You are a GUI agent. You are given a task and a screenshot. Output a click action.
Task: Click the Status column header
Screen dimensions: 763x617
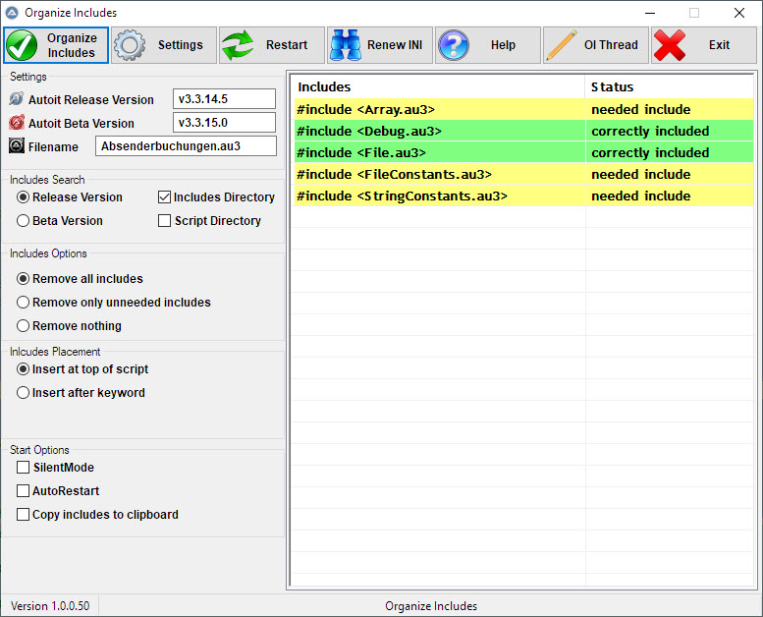pyautogui.click(x=668, y=87)
